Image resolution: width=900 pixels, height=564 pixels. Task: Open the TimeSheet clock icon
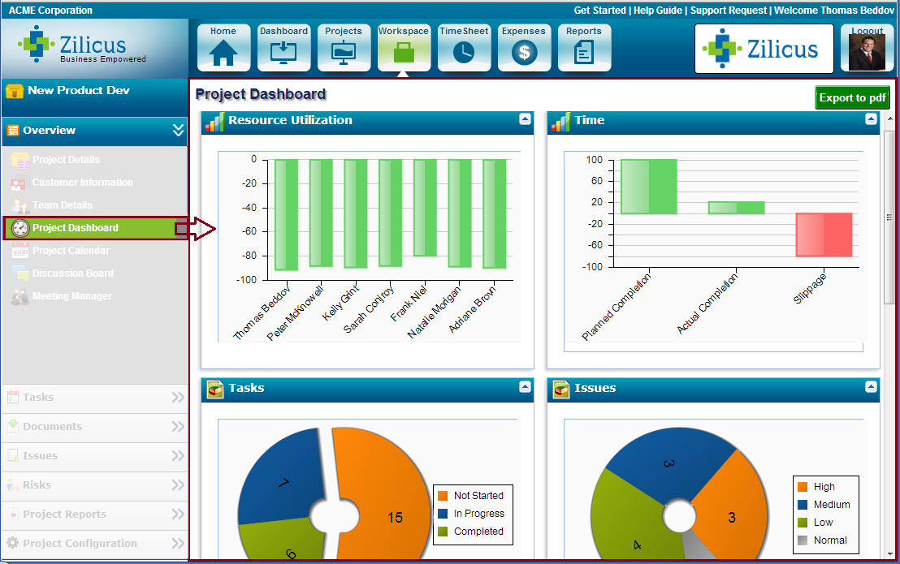coord(464,52)
